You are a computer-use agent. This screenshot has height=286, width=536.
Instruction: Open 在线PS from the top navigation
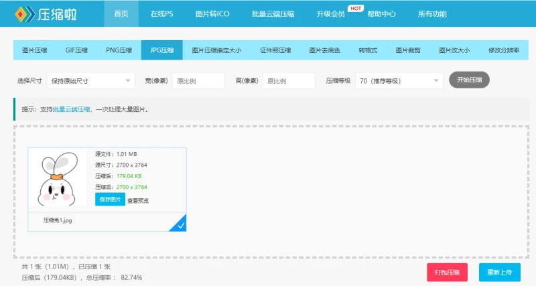tap(161, 14)
